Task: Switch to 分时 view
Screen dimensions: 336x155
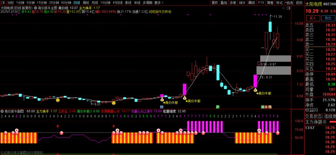Action: [10, 3]
